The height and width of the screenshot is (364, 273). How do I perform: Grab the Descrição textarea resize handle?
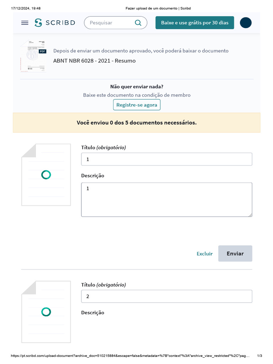[x=250, y=215]
